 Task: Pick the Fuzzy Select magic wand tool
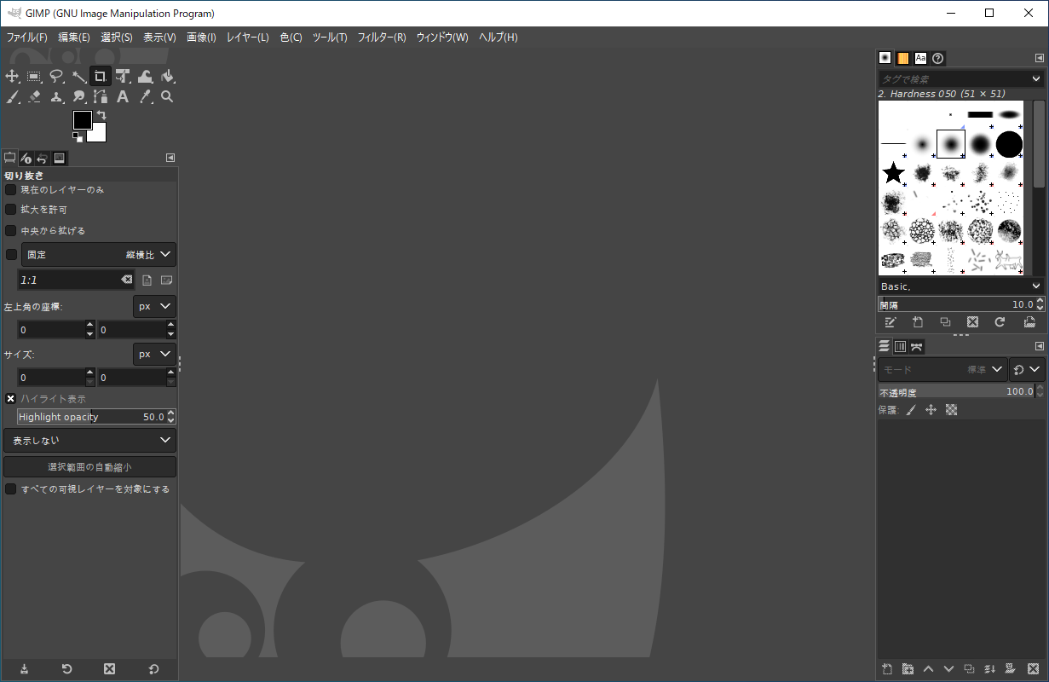click(x=79, y=76)
